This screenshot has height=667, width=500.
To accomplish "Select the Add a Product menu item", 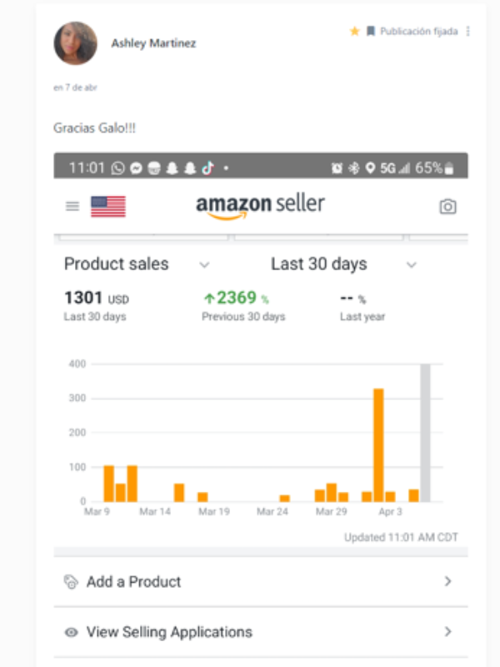I will [x=133, y=582].
